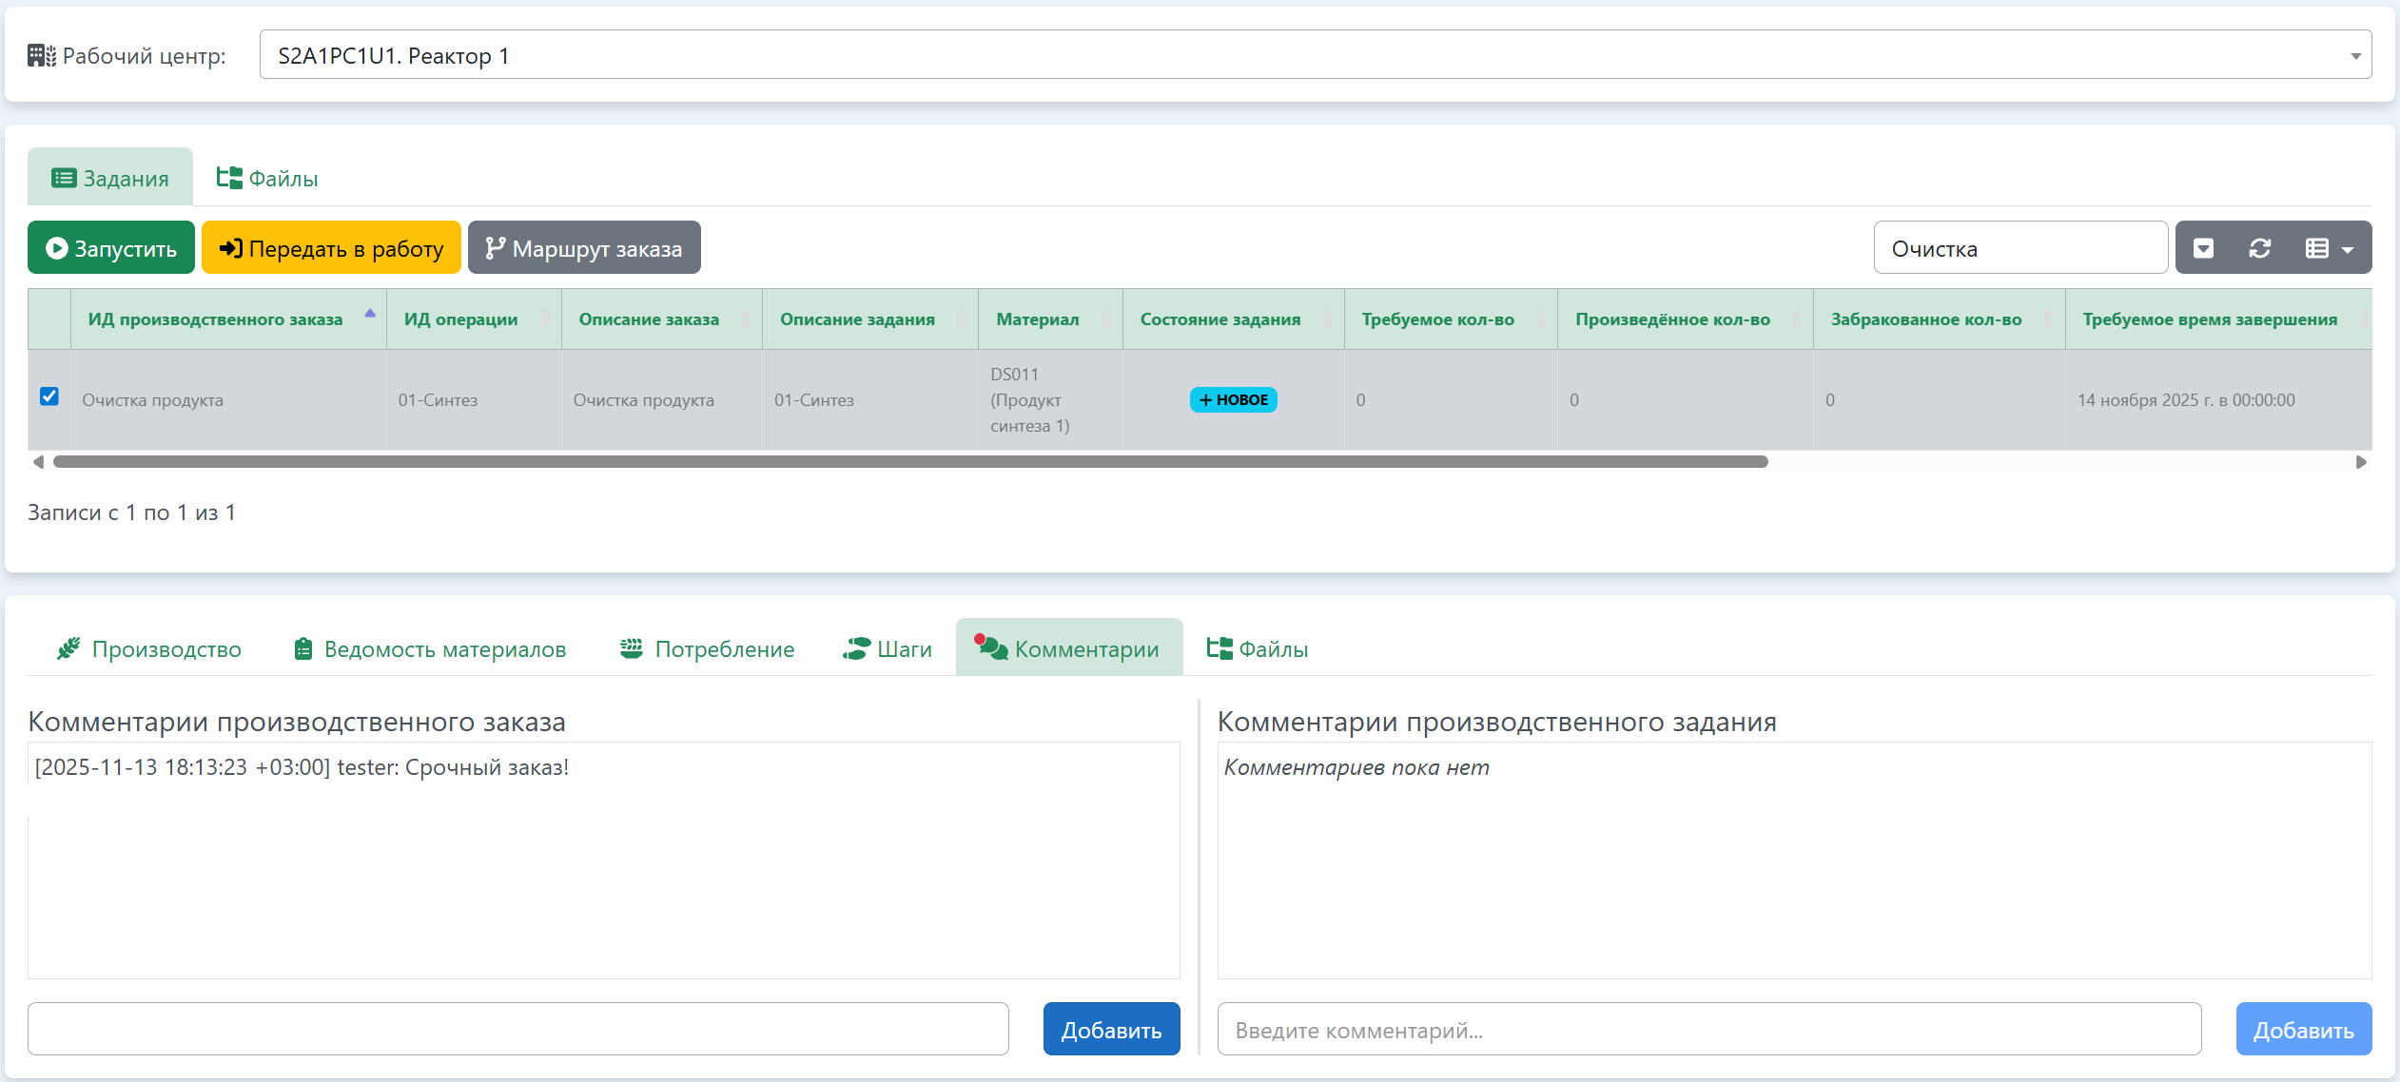This screenshot has width=2400, height=1082.
Task: Click the filter funnel dropdown icon
Action: 2203,248
